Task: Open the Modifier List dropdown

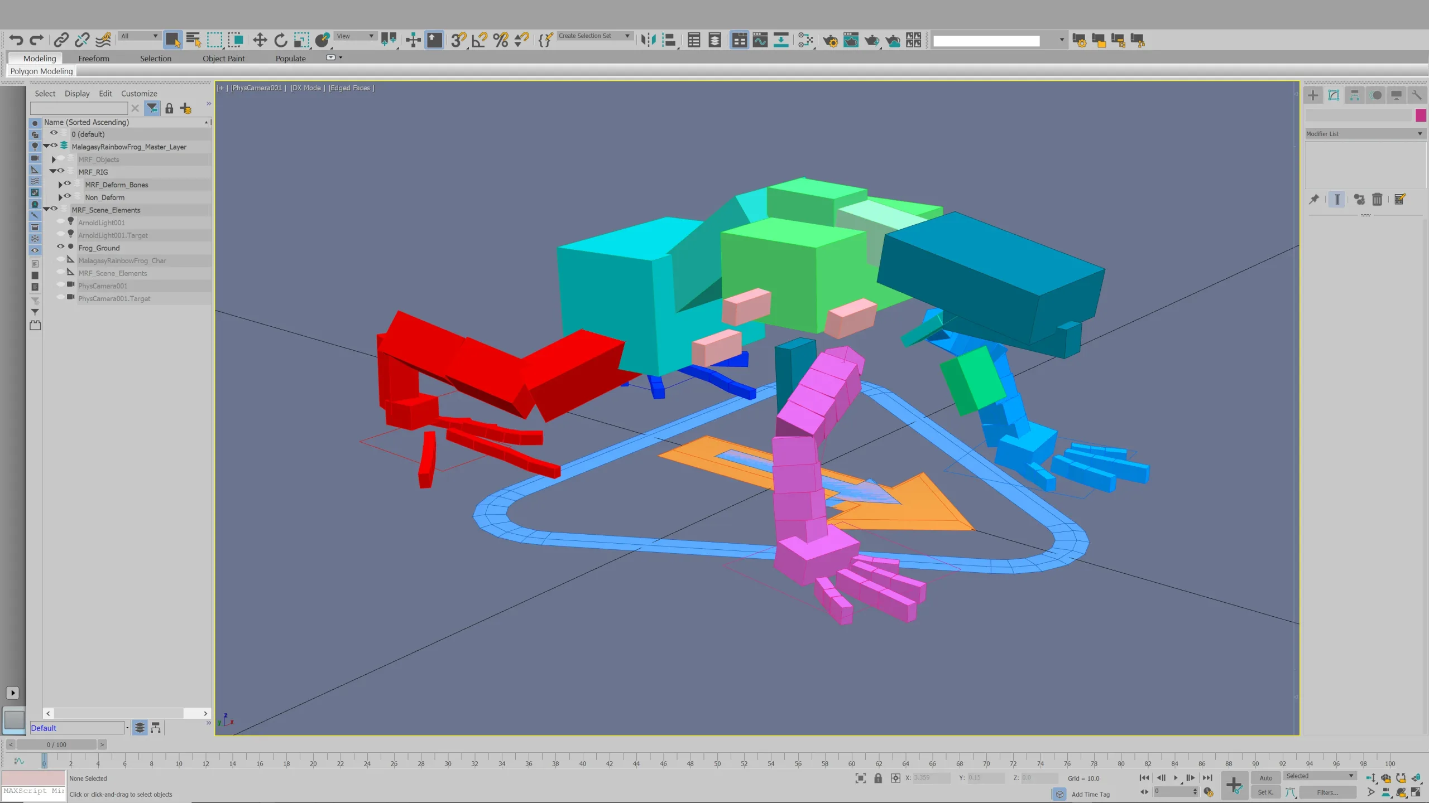Action: 1364,134
